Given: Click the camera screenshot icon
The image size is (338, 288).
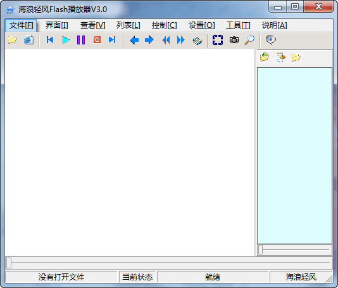Looking at the screenshot, I should tap(234, 40).
